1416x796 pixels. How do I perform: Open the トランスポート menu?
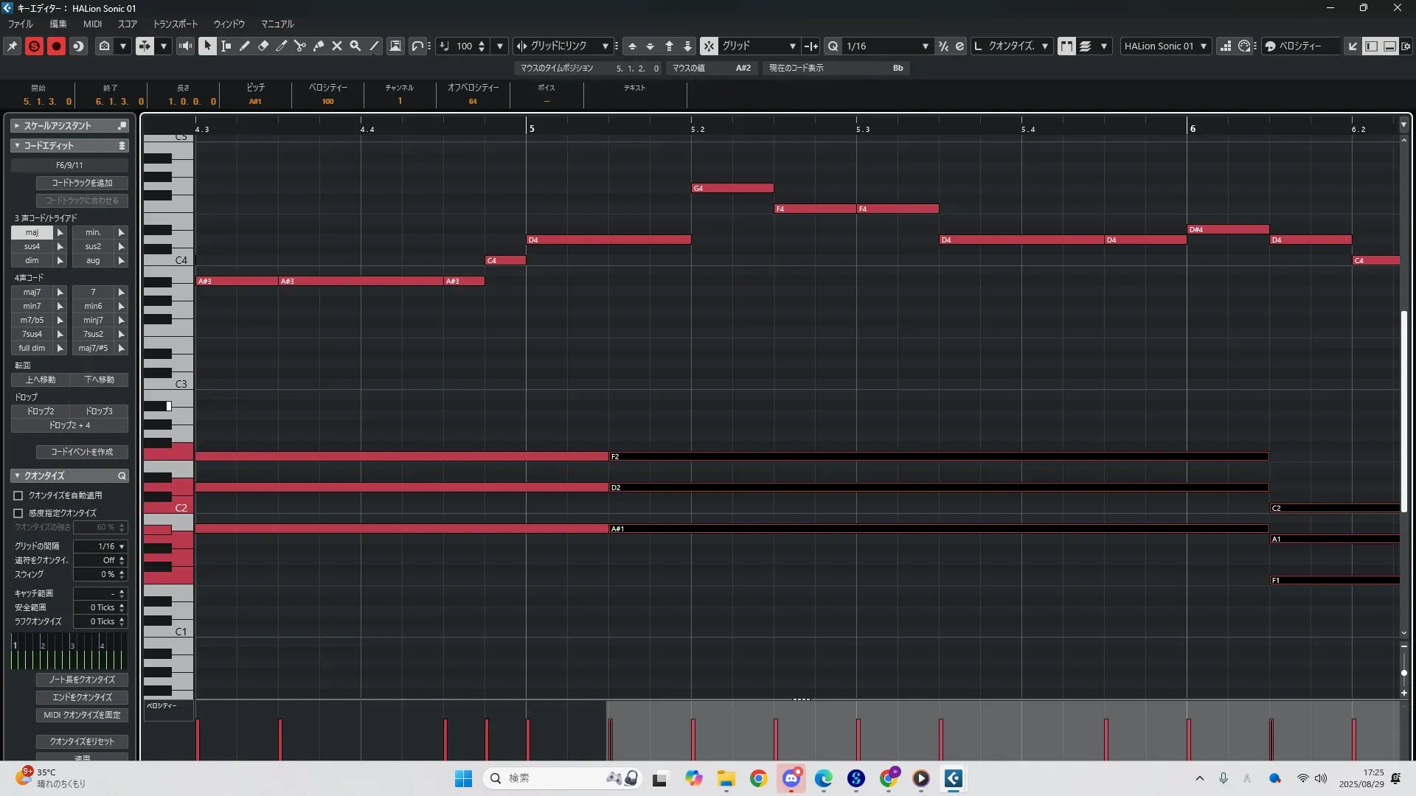(x=175, y=24)
